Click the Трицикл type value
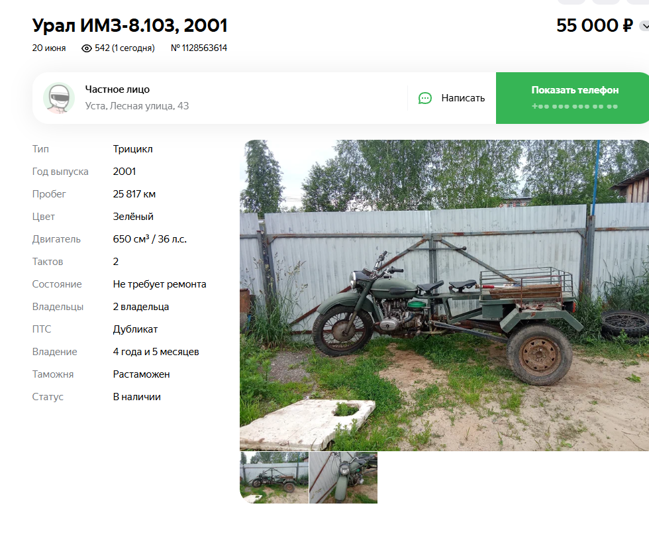Screen dimensions: 649x536 [133, 149]
